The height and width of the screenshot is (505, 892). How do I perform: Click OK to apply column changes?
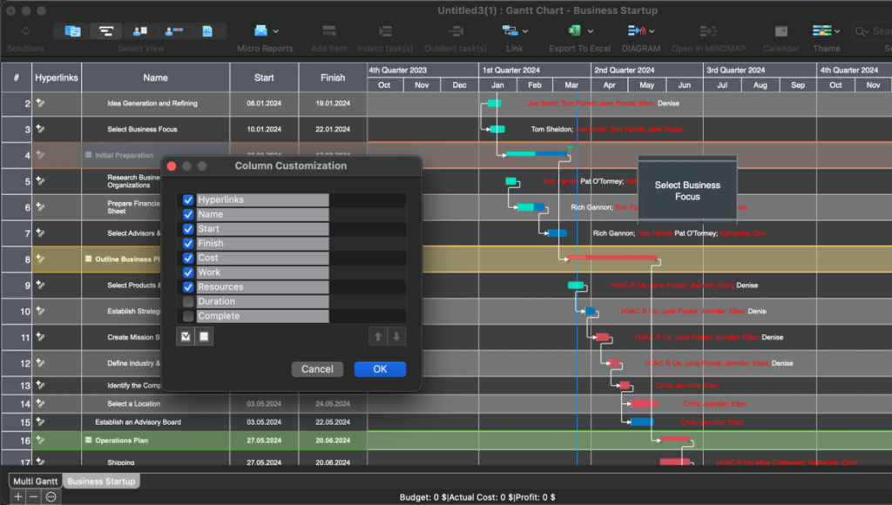pos(380,368)
